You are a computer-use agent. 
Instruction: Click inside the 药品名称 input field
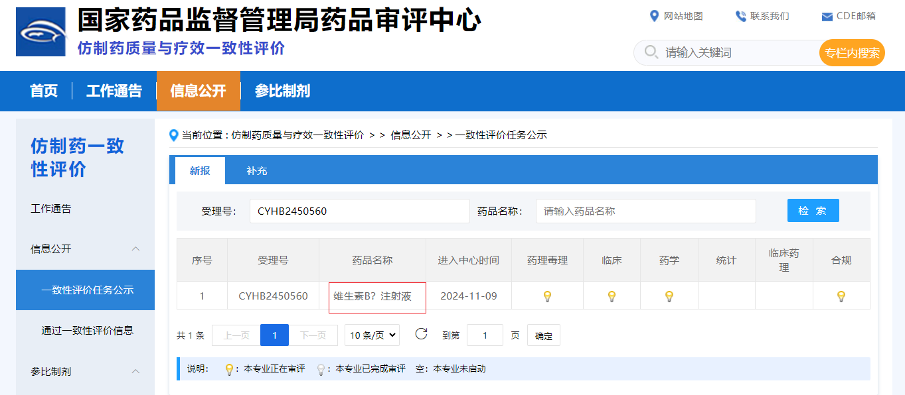(645, 210)
